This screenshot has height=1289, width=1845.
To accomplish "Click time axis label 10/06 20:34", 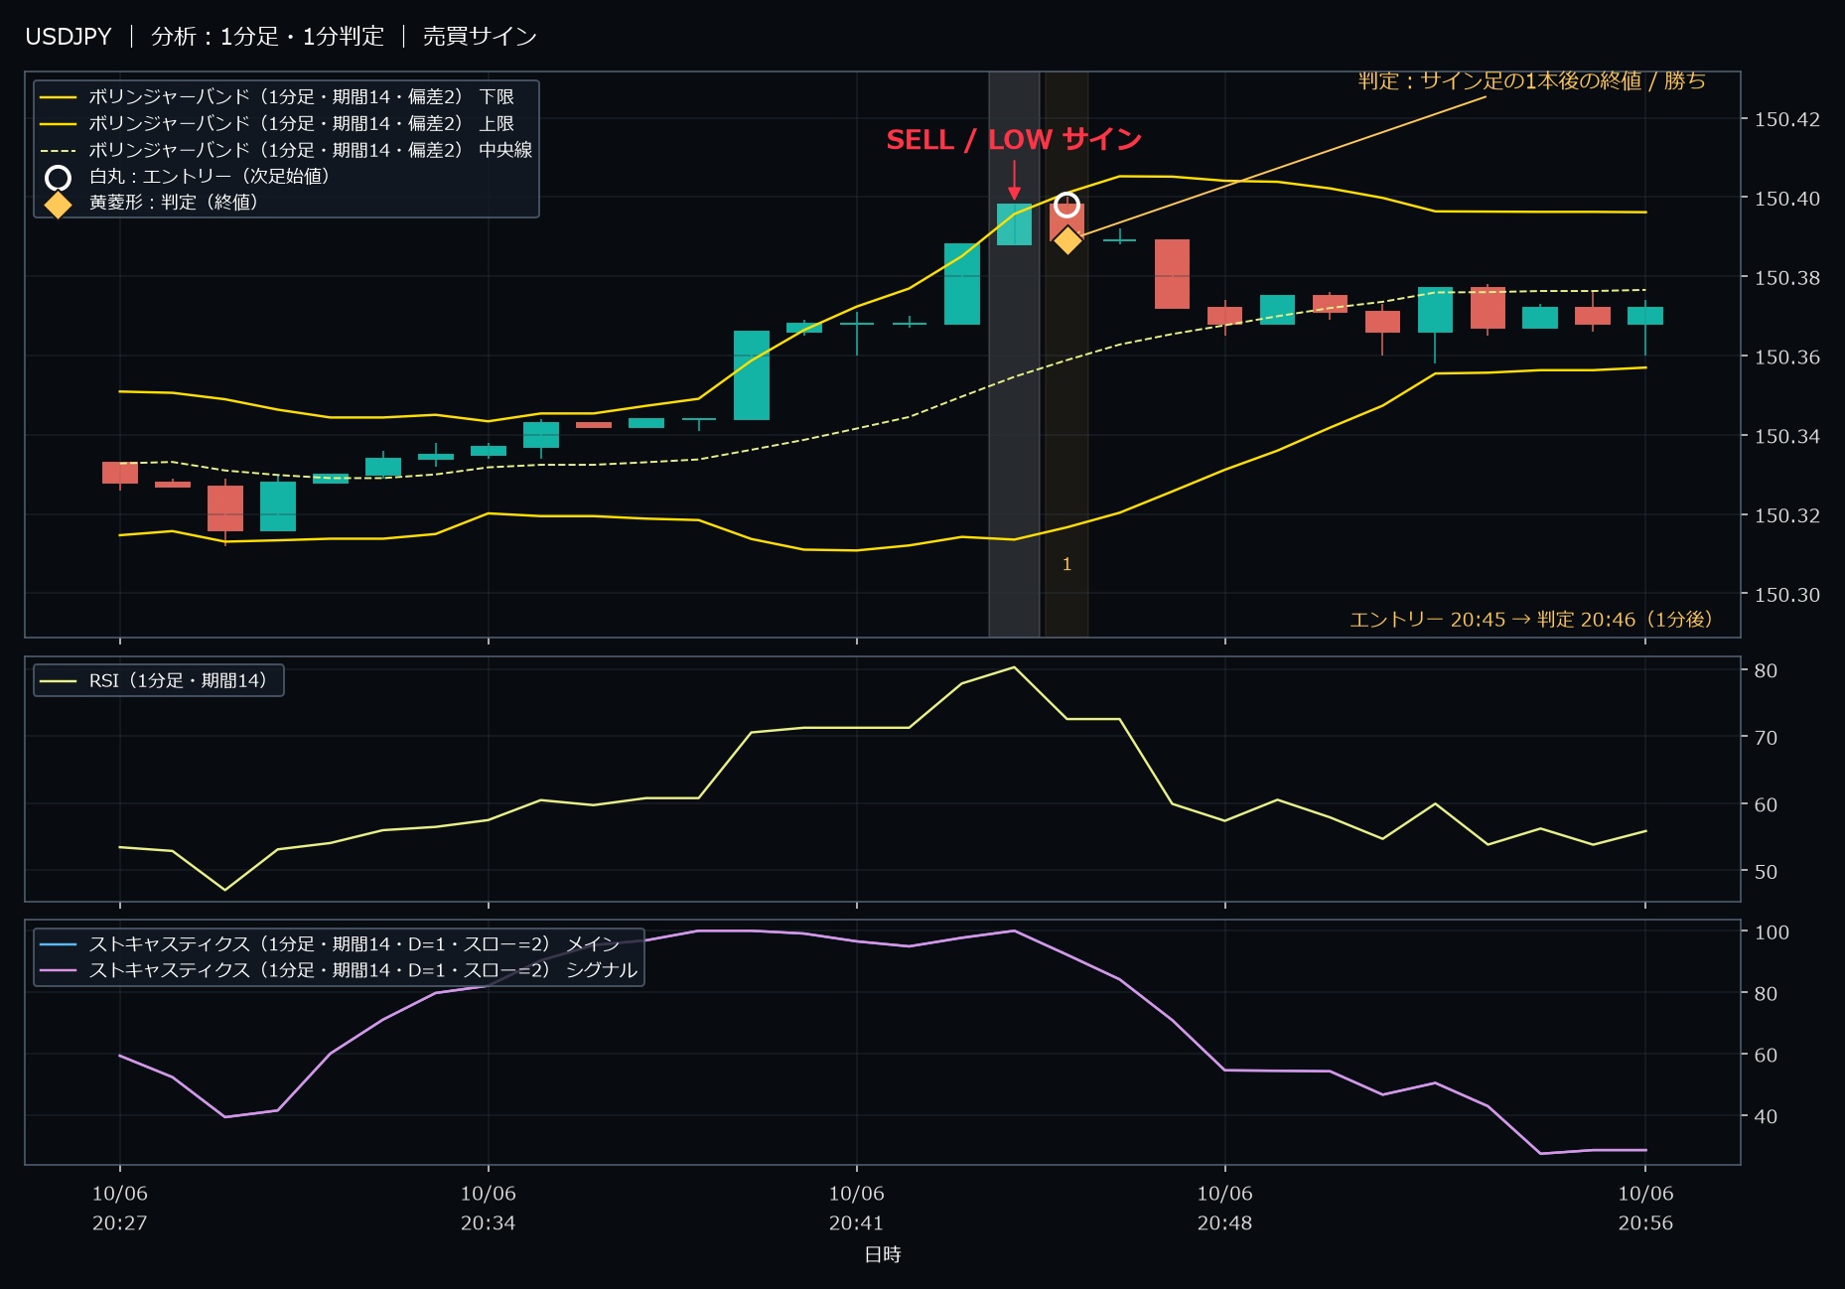I will [x=489, y=1209].
